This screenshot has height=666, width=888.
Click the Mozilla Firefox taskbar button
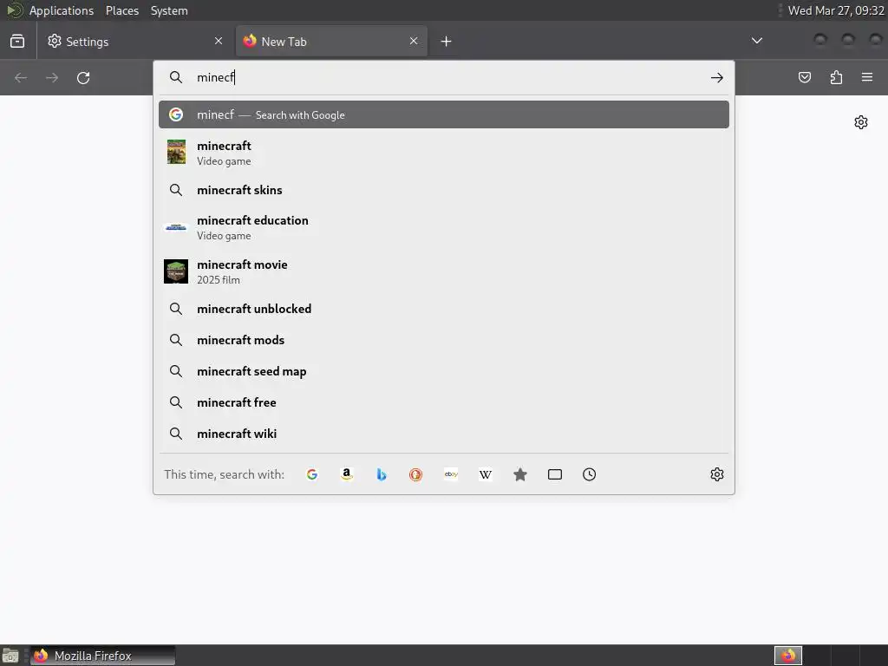[102, 656]
